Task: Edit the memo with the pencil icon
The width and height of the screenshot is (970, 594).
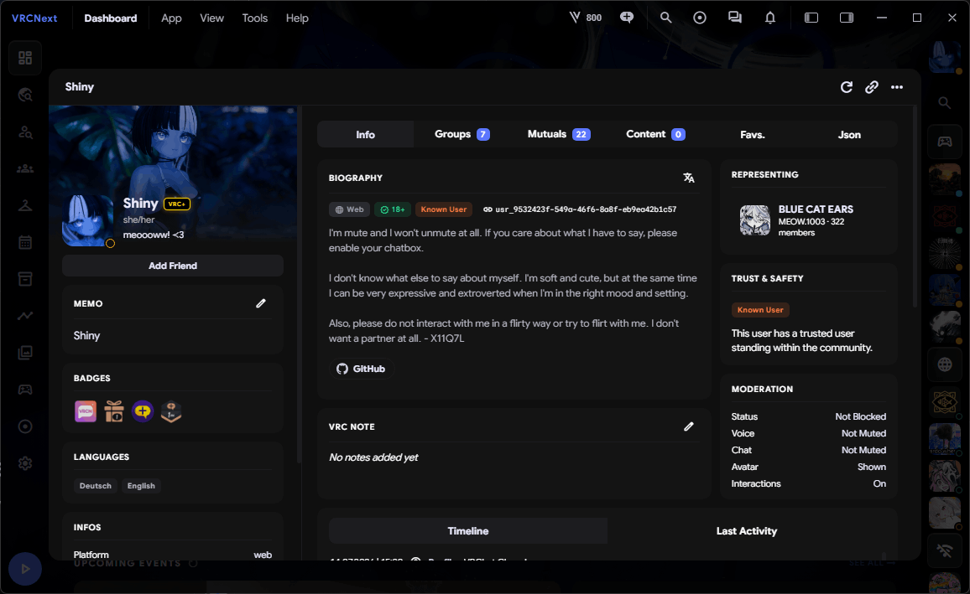Action: pyautogui.click(x=261, y=303)
